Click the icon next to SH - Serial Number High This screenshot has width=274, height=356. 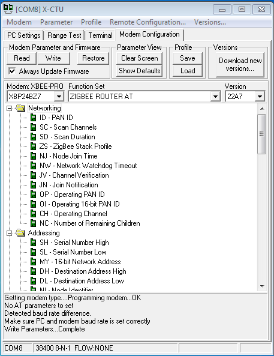coord(33,243)
